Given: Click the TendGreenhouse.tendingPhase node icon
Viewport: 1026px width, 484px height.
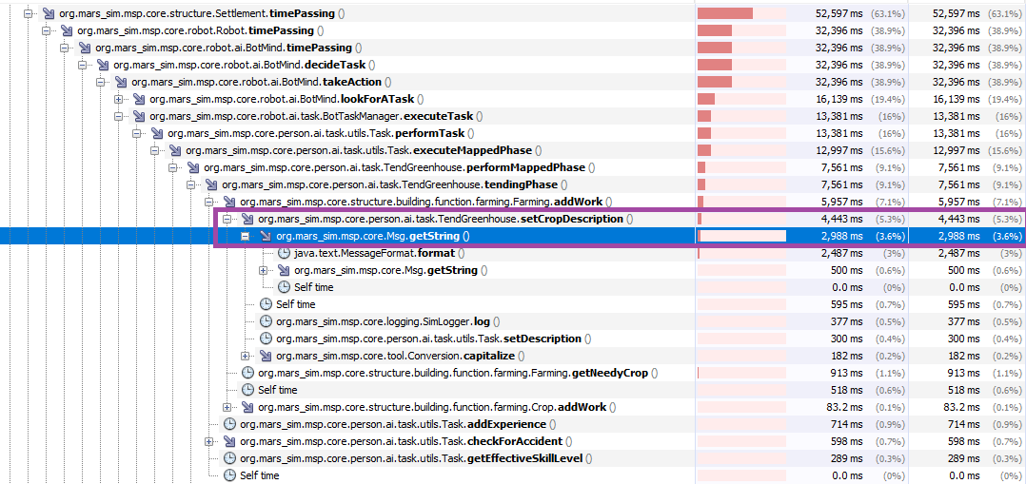Looking at the screenshot, I should [211, 184].
